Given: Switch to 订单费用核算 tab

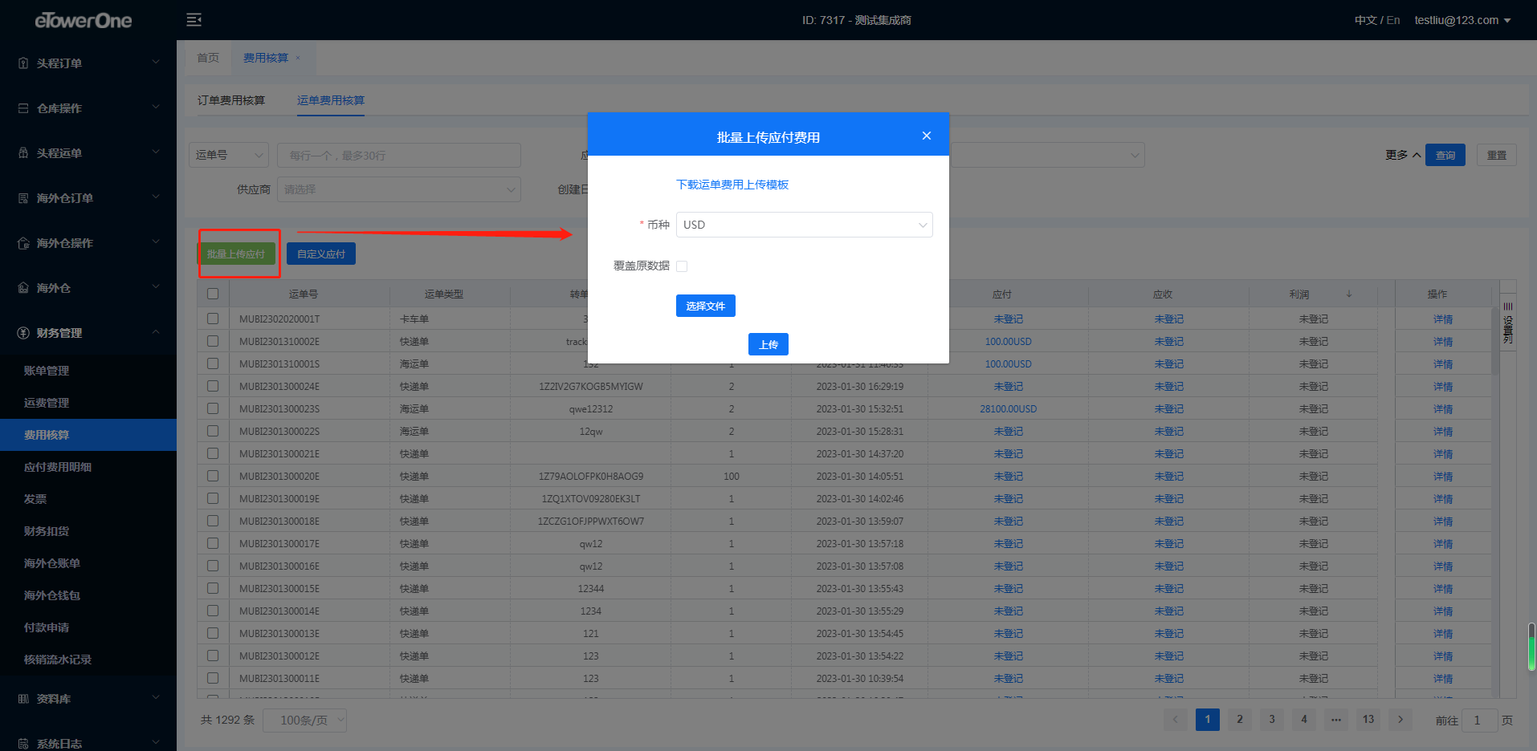Looking at the screenshot, I should click(x=231, y=100).
